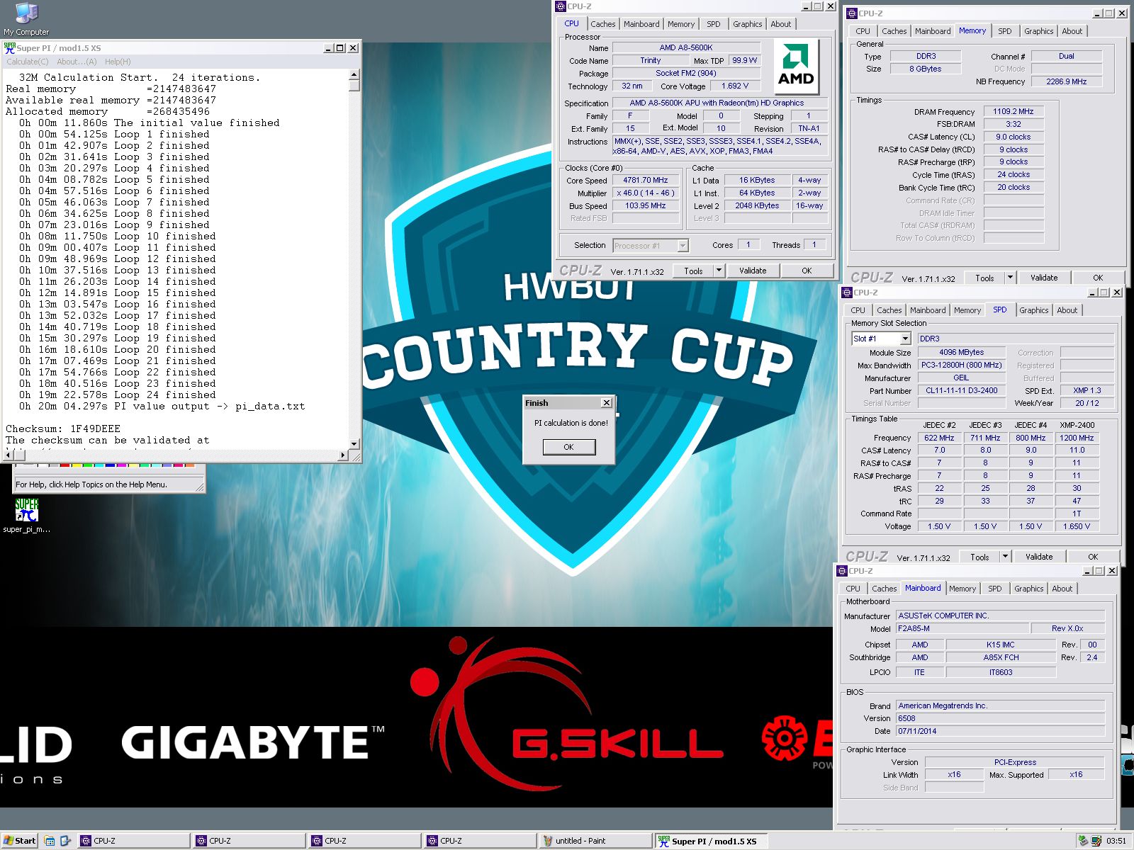Click the Super PI vertical scrollbar up arrow
This screenshot has width=1134, height=850.
pos(354,74)
